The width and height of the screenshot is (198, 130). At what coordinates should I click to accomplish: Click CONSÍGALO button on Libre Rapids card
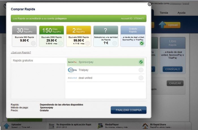pyautogui.click(x=173, y=69)
